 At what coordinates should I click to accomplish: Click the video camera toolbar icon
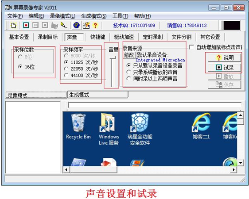point(54,26)
